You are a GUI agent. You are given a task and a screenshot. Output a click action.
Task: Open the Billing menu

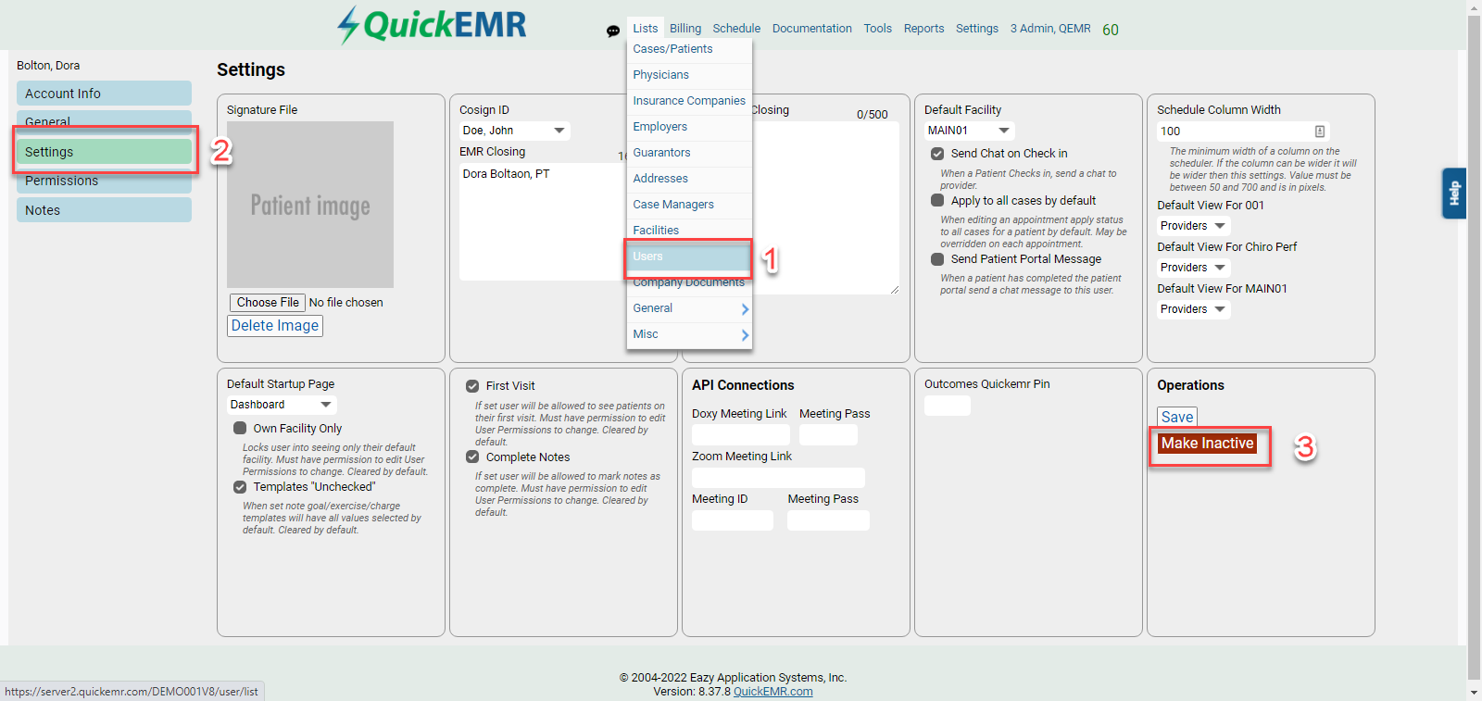coord(685,29)
